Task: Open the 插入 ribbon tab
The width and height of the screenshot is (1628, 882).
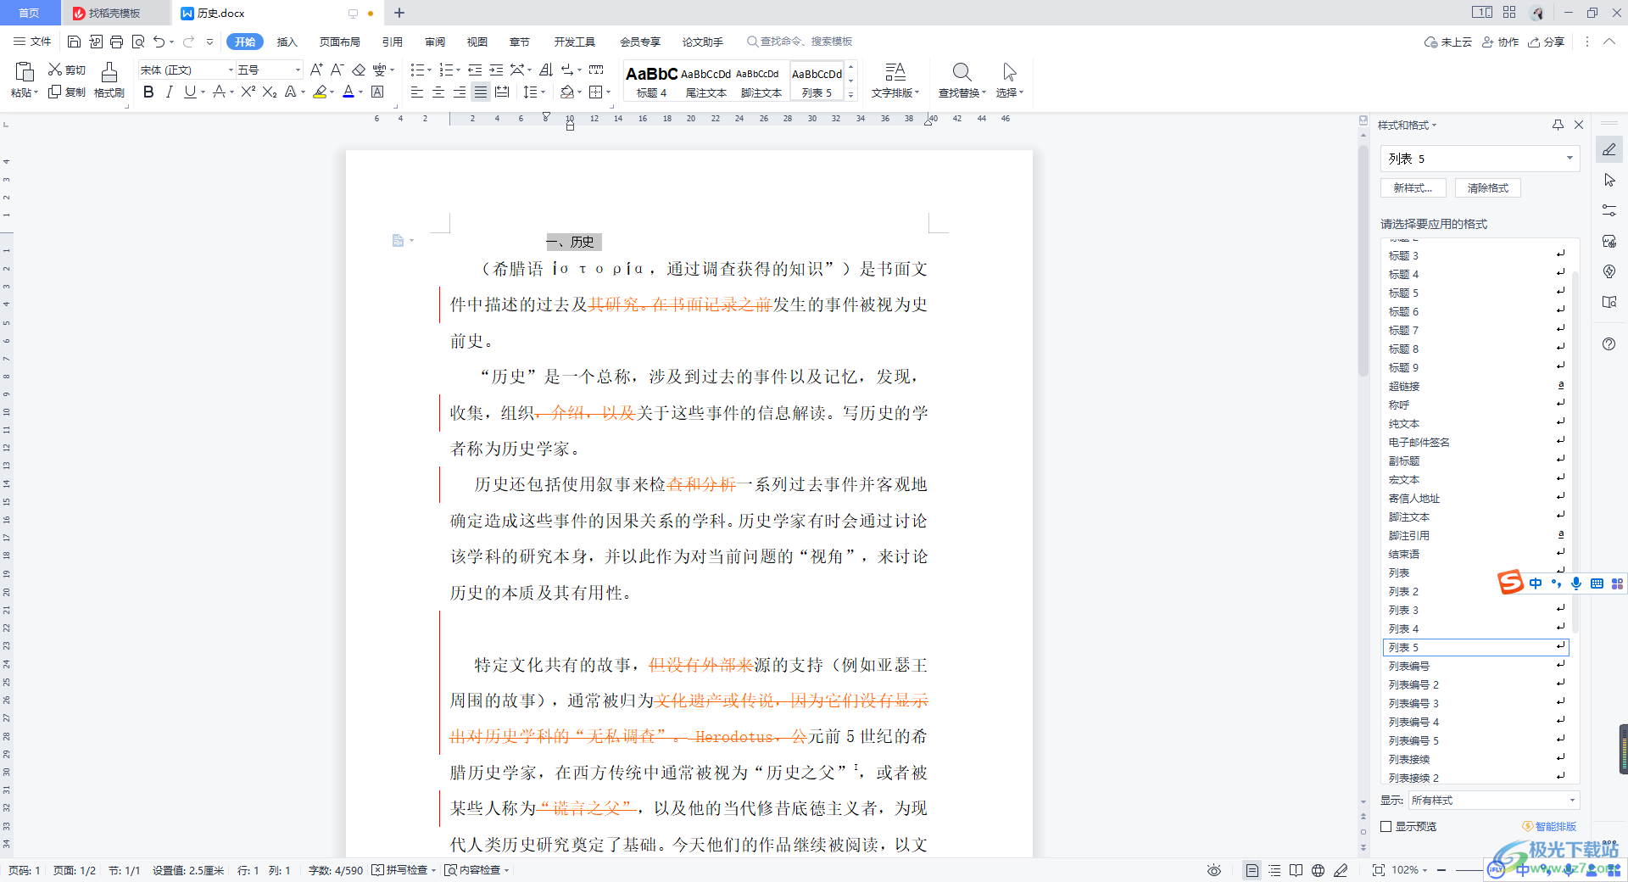Action: [287, 42]
